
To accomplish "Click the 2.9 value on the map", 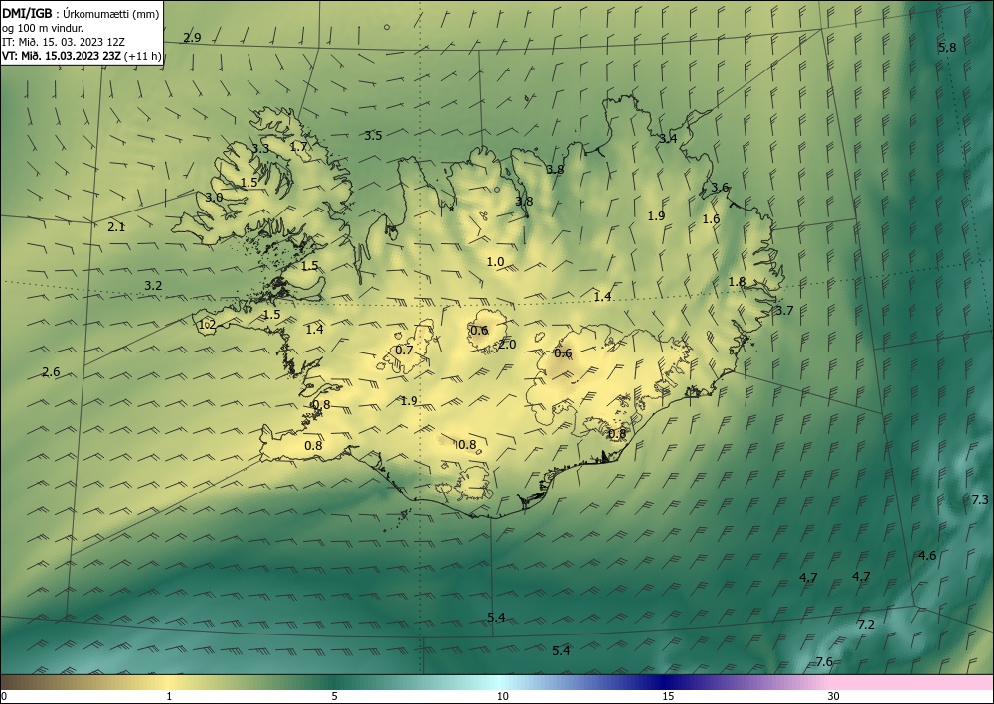I will click(x=192, y=38).
